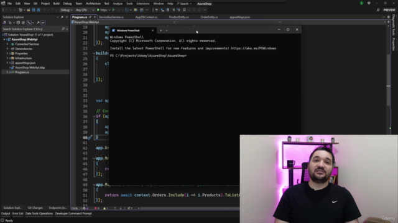Image resolution: width=398 pixels, height=223 pixels.
Task: Click the feedback person icon near PREVIEW
Action: 378,10
